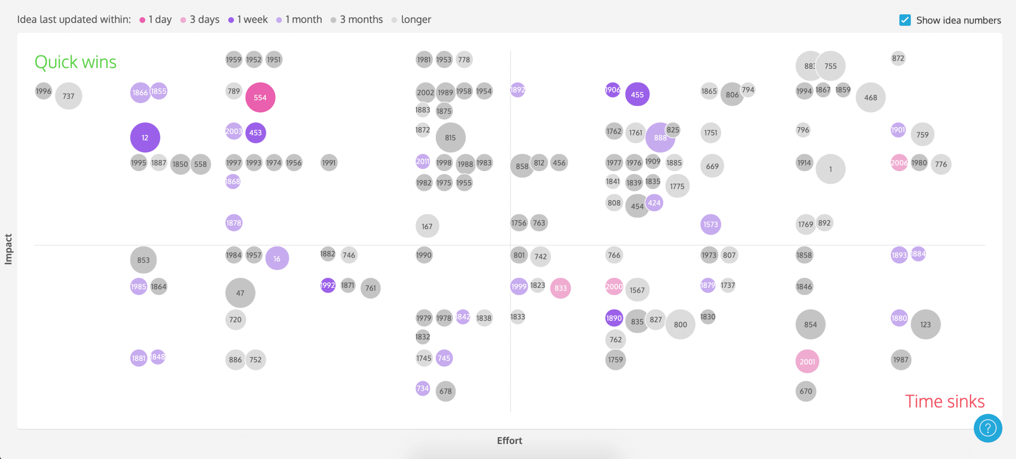Click idea number 453 bubble
This screenshot has height=459, width=1016.
[256, 133]
